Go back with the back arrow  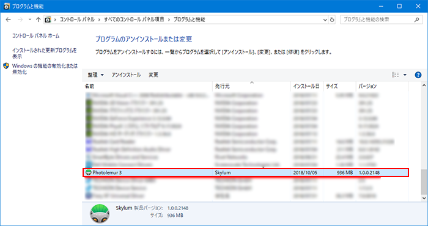coord(8,20)
